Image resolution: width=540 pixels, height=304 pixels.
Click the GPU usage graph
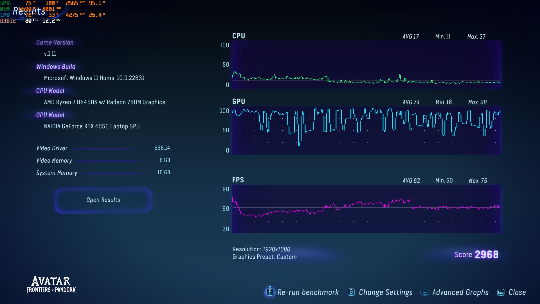(366, 130)
